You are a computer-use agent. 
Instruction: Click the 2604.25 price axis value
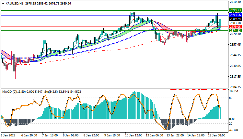click(235, 87)
